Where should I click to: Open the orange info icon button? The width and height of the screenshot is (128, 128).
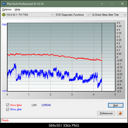pos(120,113)
